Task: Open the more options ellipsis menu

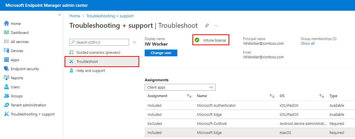Action: pos(216,26)
